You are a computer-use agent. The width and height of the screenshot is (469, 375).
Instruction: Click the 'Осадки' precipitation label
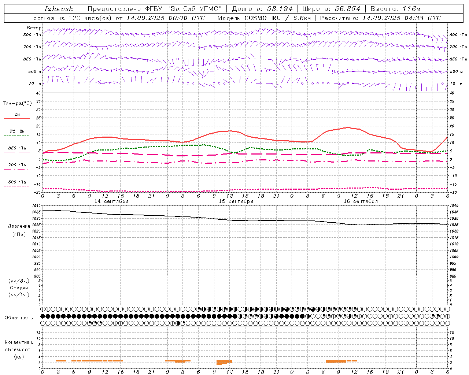[19, 288]
